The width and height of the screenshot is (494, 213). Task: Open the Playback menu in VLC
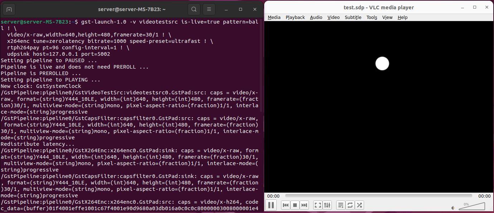(295, 17)
